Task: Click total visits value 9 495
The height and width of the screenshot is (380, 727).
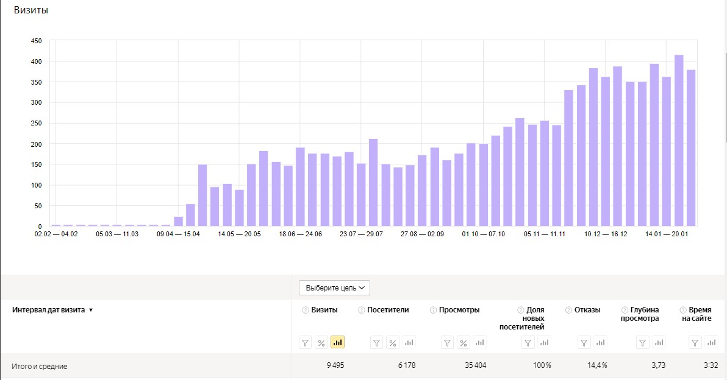Action: pyautogui.click(x=335, y=365)
